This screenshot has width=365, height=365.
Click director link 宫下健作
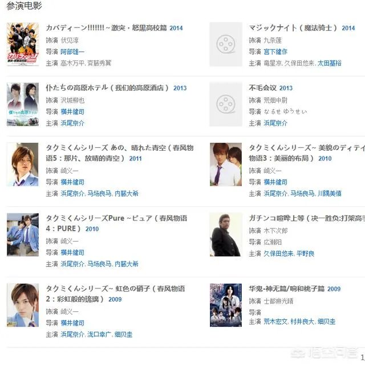point(275,51)
